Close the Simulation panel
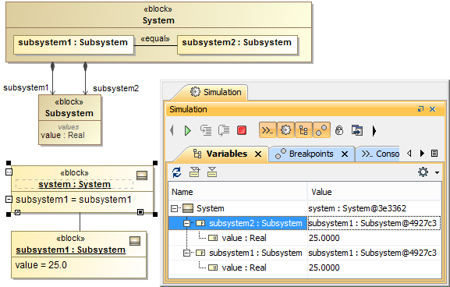 pos(433,109)
